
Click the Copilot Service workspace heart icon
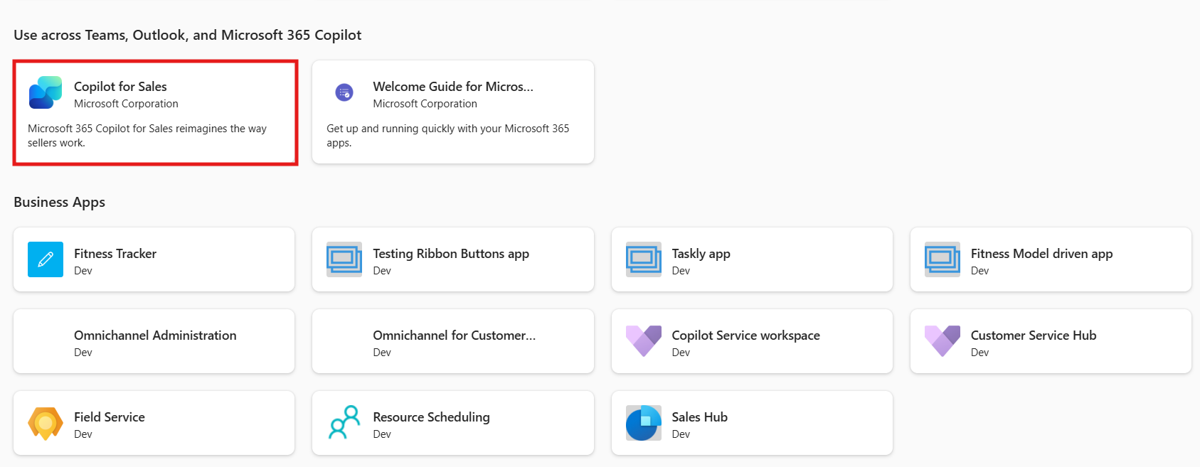tap(643, 341)
